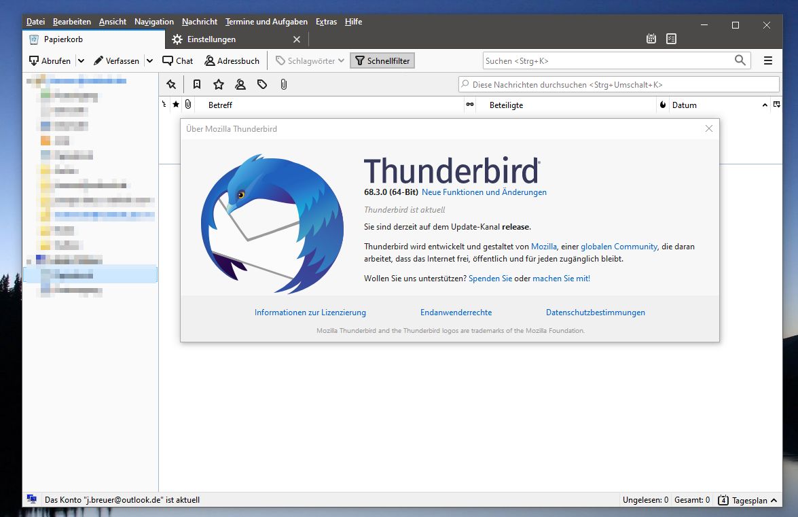This screenshot has height=517, width=798.
Task: Open the Chat toolbar button
Action: (x=178, y=60)
